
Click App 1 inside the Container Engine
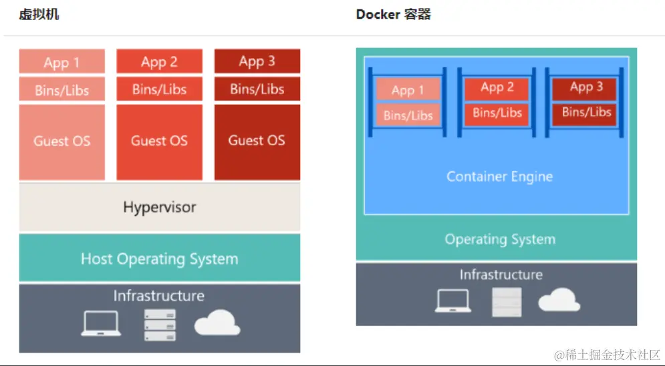pyautogui.click(x=408, y=89)
